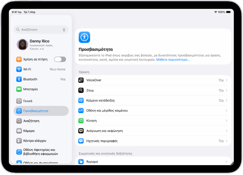The height and width of the screenshot is (175, 243).
Task: Select Κέντρο ελέγχου in sidebar
Action: point(41,141)
